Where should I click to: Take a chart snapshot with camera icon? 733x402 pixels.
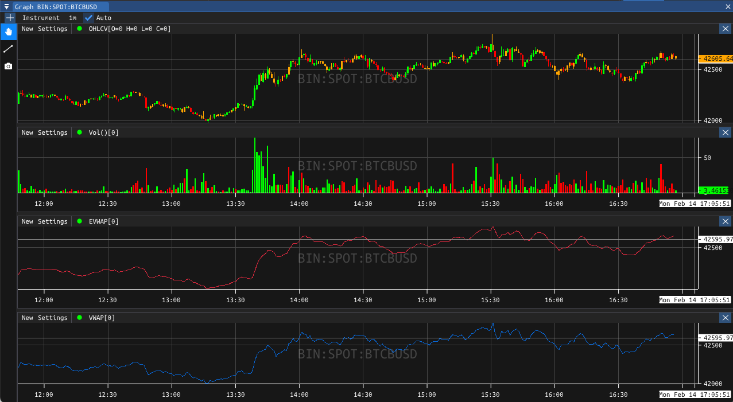coord(9,66)
